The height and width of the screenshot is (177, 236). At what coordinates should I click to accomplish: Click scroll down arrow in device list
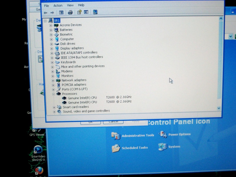coord(219,108)
